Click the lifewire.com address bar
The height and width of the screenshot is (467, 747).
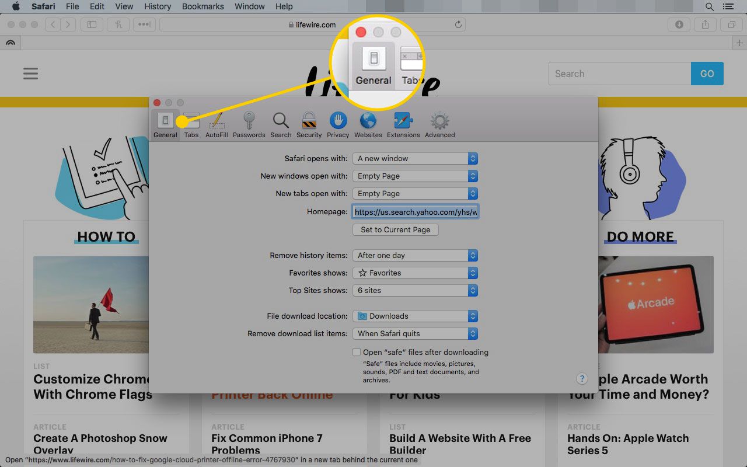313,25
